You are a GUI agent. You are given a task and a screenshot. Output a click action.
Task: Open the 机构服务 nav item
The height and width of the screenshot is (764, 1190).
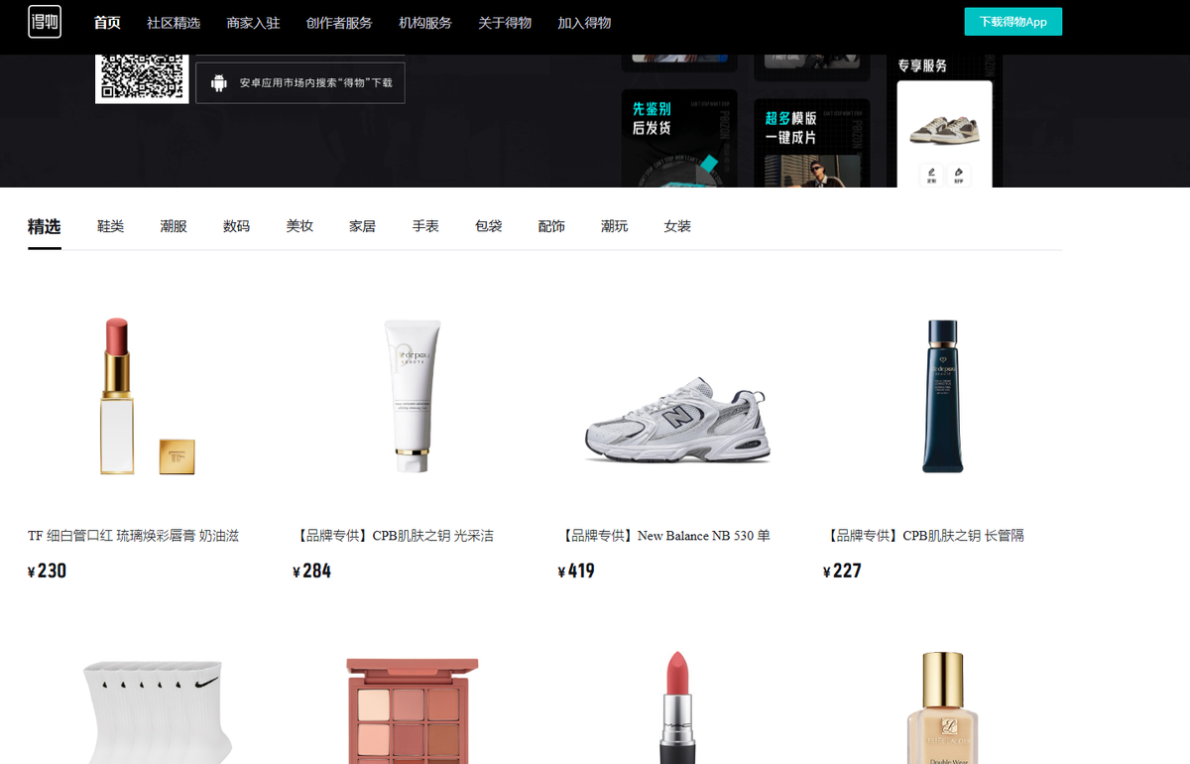[x=425, y=23]
